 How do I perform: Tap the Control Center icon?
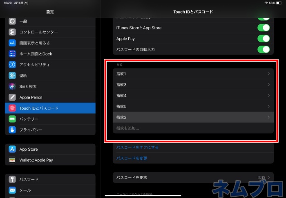[x=12, y=32]
